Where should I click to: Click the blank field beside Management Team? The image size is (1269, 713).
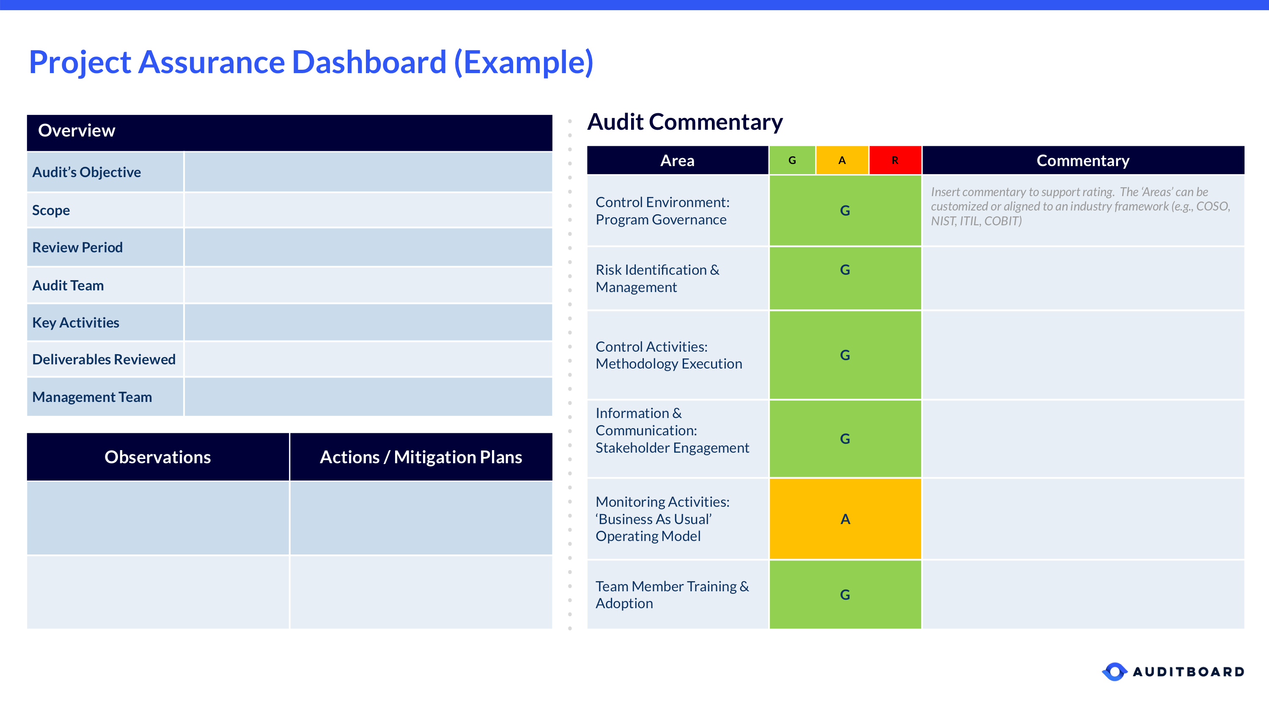[368, 397]
